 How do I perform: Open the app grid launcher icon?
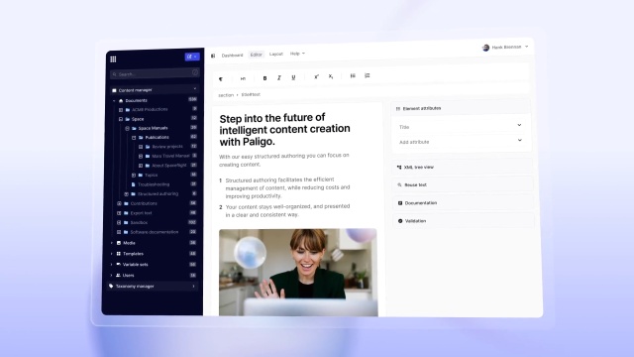pos(113,59)
